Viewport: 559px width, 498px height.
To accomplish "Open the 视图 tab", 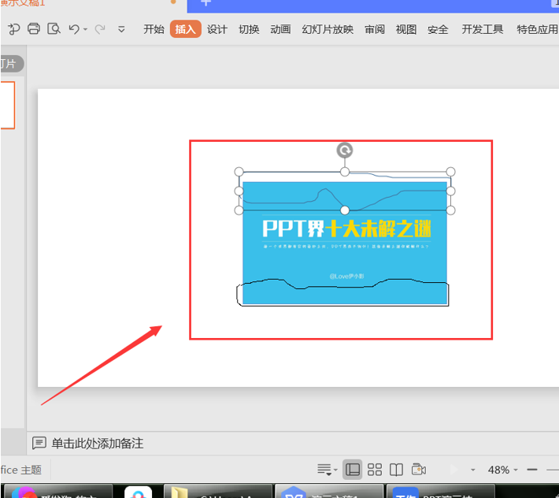I will [x=406, y=29].
